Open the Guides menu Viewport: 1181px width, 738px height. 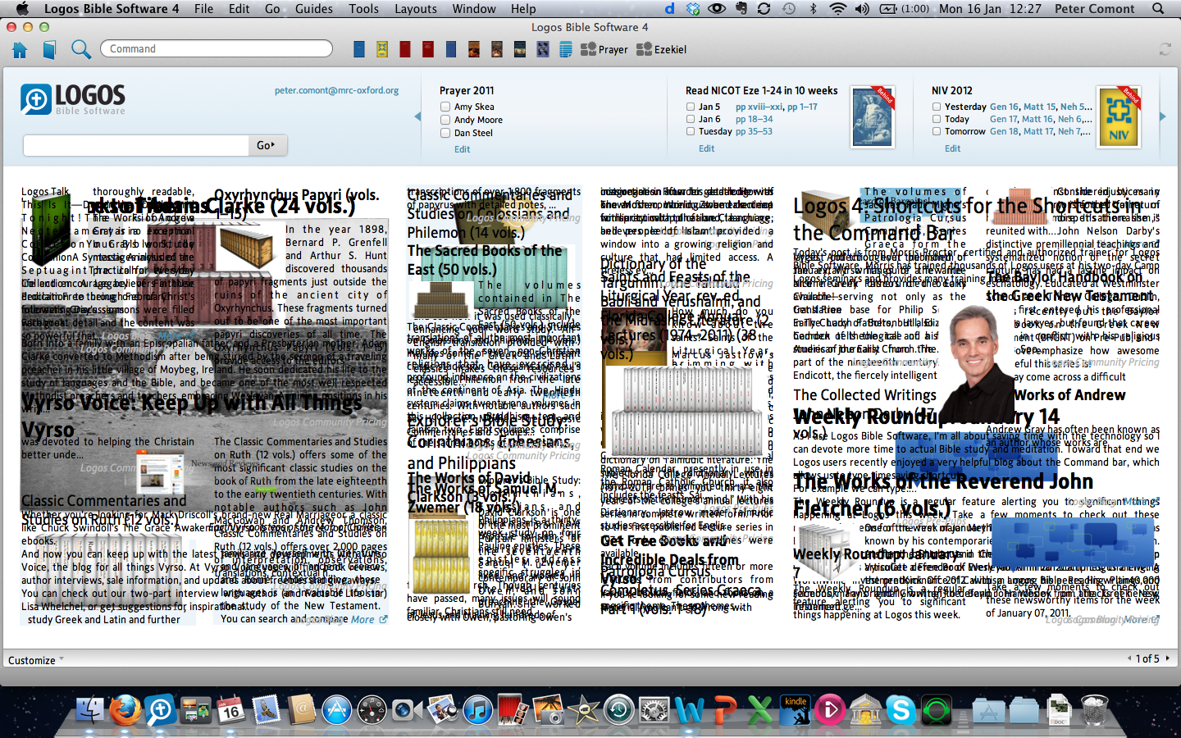(x=314, y=9)
